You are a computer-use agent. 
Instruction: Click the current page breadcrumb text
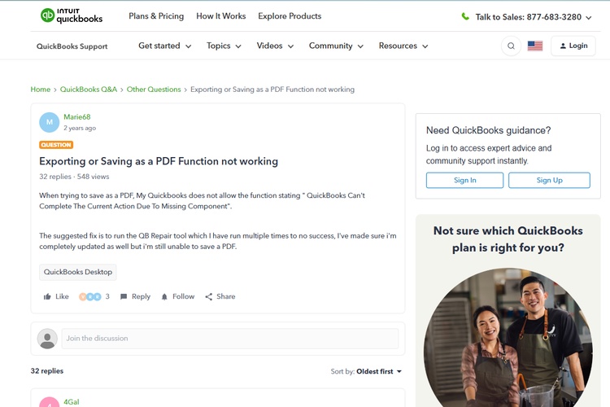(272, 90)
